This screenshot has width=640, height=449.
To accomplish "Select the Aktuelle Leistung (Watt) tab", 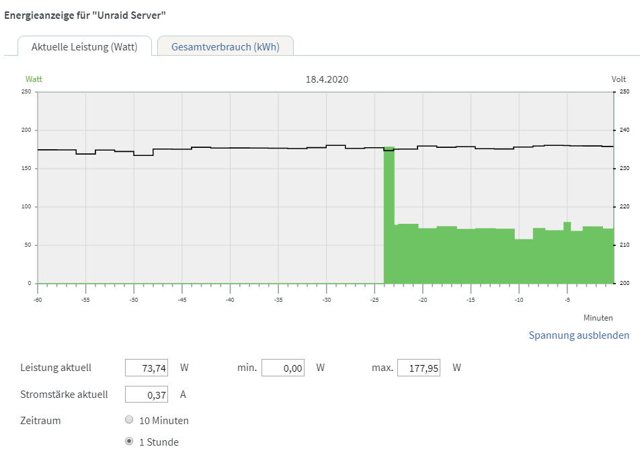I will [85, 46].
